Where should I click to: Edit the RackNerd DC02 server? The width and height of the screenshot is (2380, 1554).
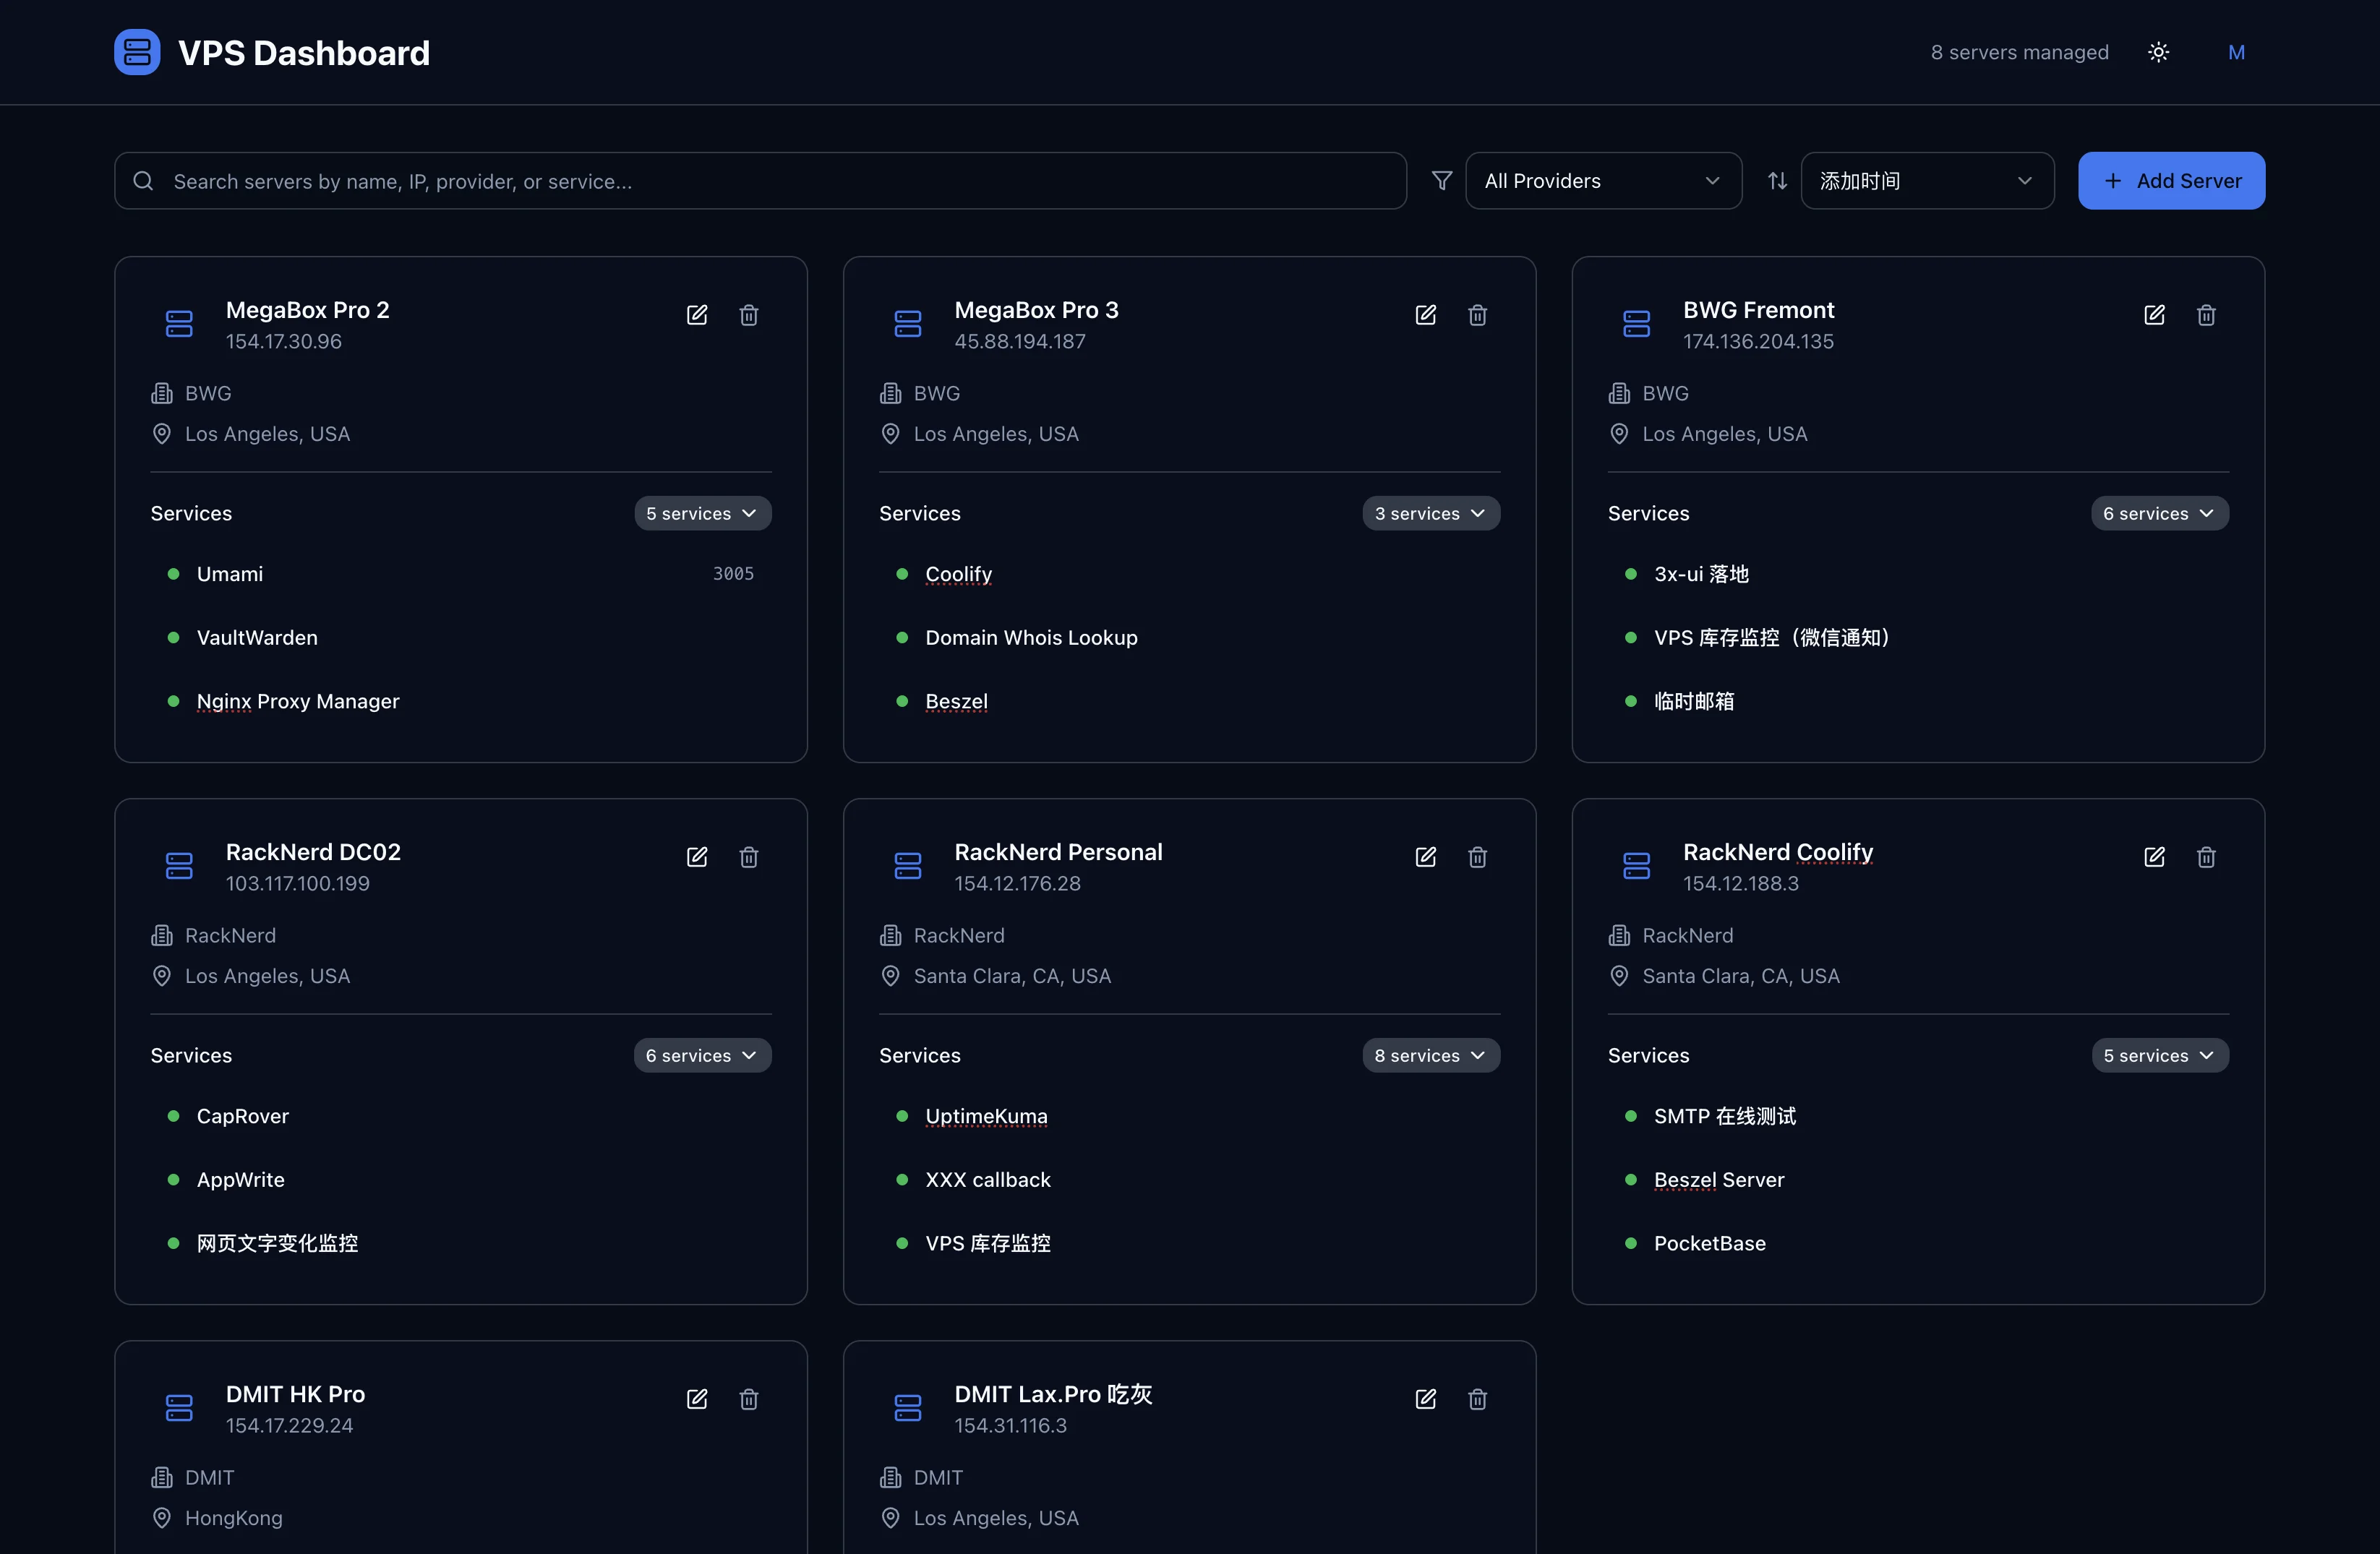point(697,857)
